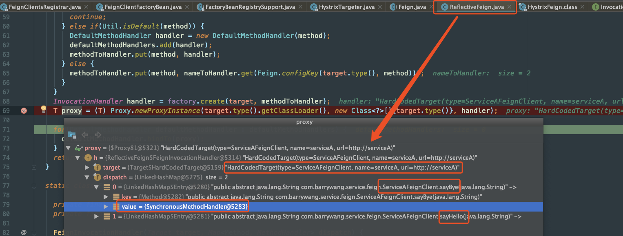Click the field icon beside dispatch variable
The width and height of the screenshot is (623, 236).
(97, 177)
